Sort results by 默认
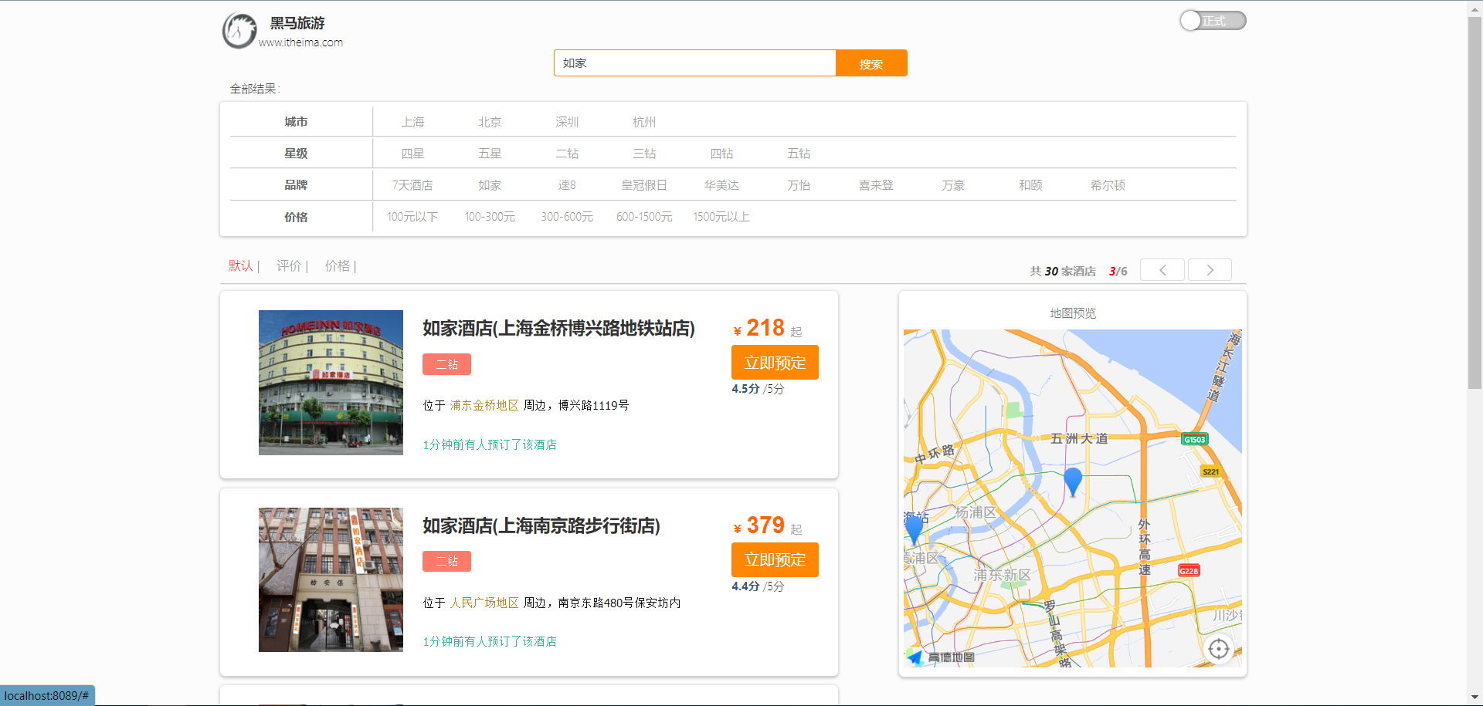This screenshot has width=1483, height=706. pyautogui.click(x=241, y=266)
